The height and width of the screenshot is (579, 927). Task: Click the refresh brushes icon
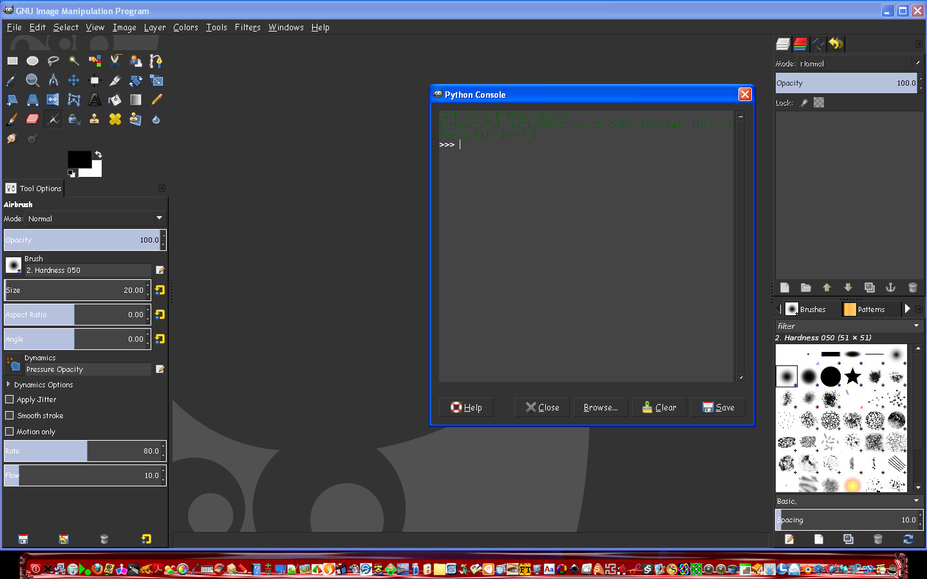tap(908, 539)
